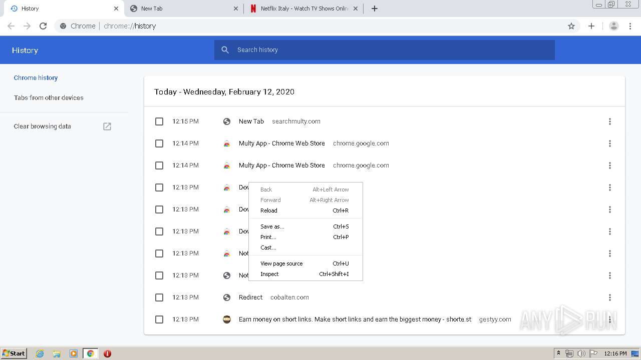Click the plus icon next to the profile avatar
This screenshot has width=641, height=360.
click(x=591, y=26)
